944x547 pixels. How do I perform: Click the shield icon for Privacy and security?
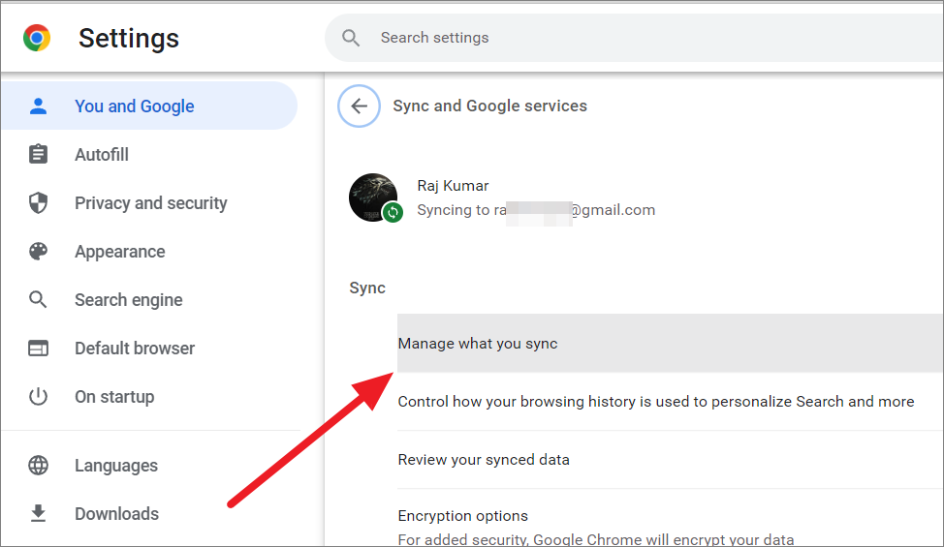[38, 202]
